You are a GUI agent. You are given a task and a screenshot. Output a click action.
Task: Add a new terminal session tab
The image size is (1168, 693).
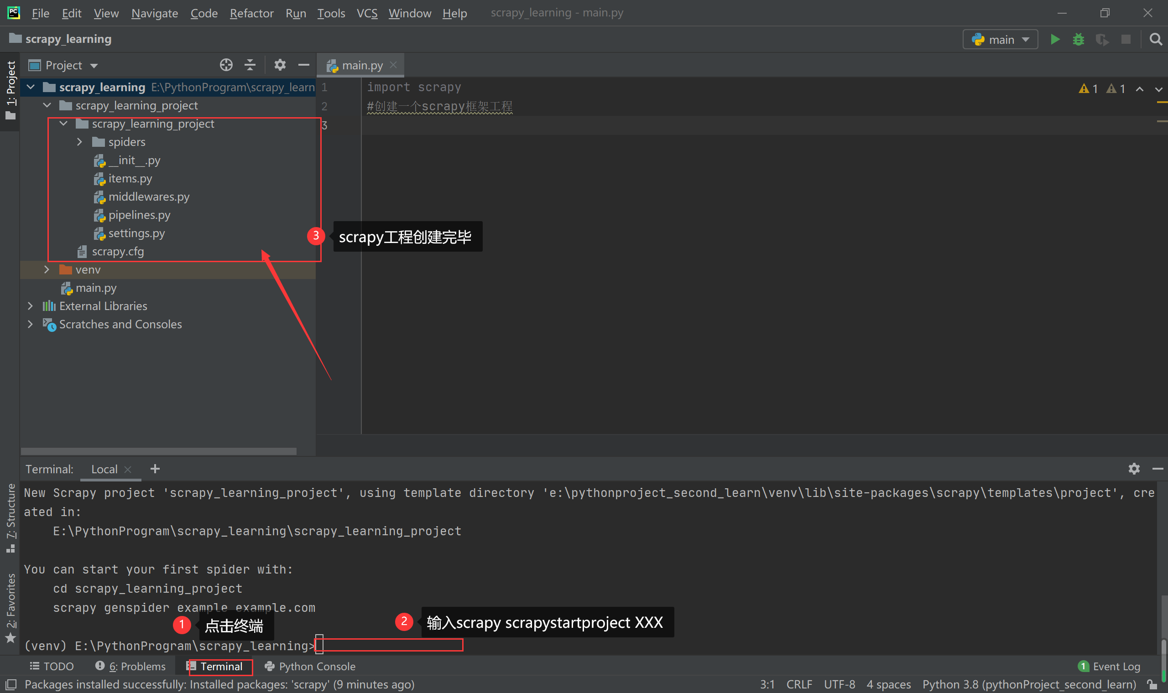[x=155, y=468]
